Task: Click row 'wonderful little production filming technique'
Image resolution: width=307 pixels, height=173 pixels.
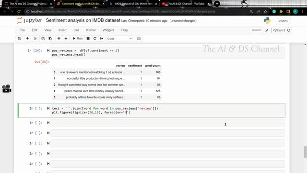Action: (107, 78)
